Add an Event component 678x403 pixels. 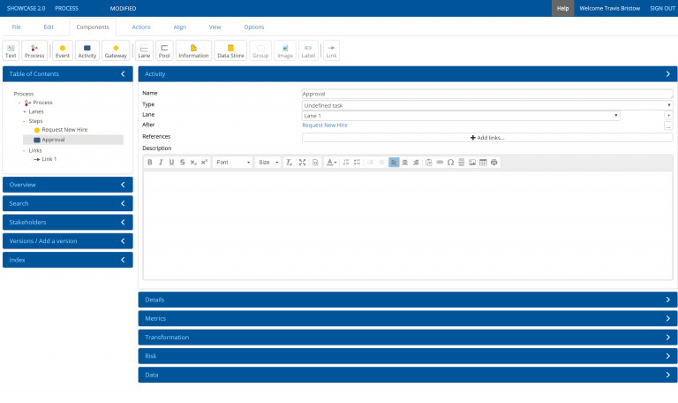63,50
